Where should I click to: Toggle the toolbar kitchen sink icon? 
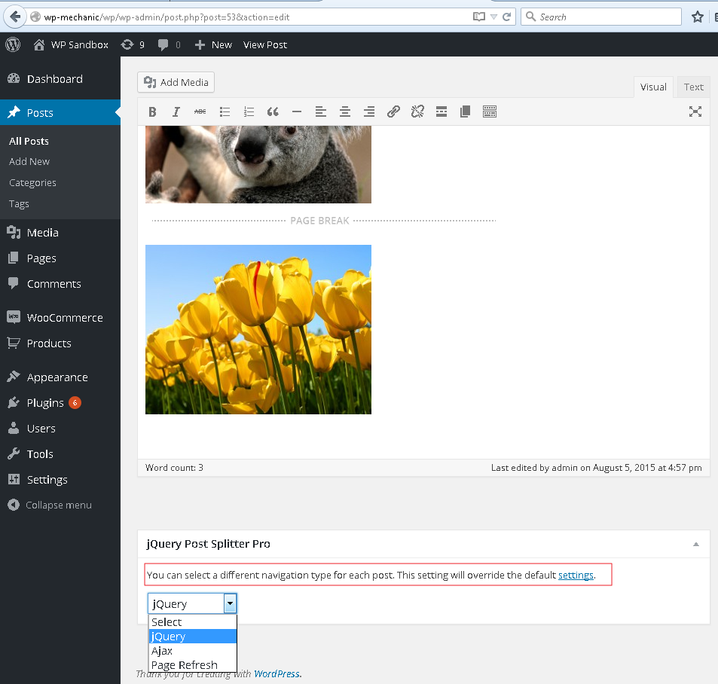pos(490,112)
